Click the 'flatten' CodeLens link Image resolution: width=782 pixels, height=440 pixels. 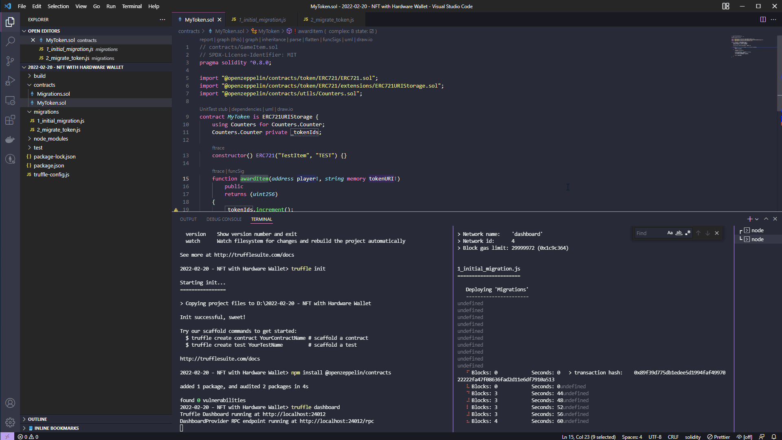312,40
